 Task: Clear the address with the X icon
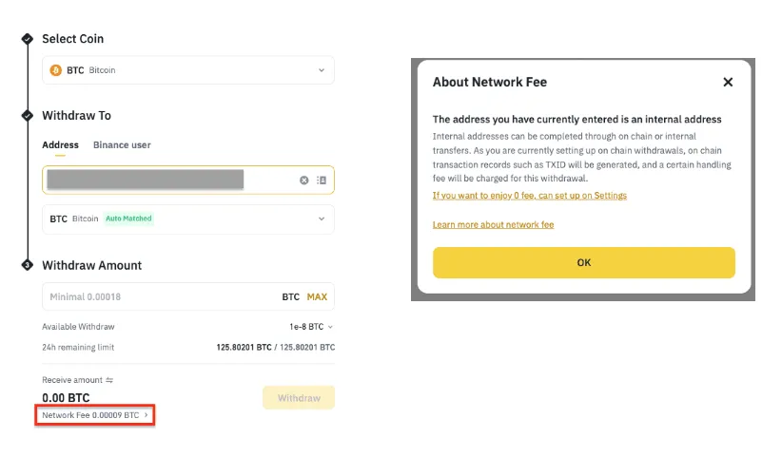304,180
